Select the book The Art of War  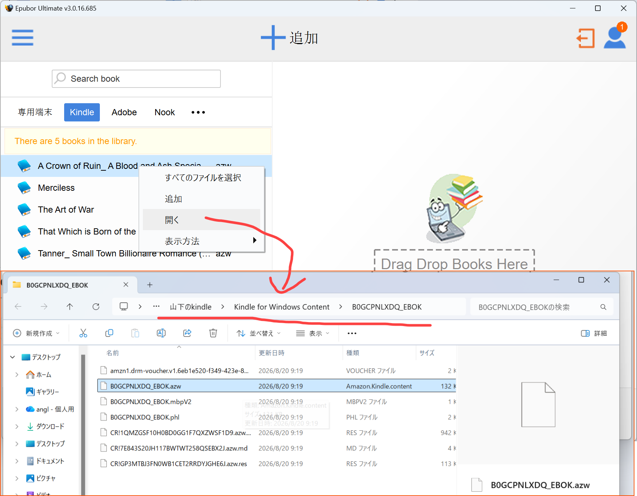pos(66,210)
